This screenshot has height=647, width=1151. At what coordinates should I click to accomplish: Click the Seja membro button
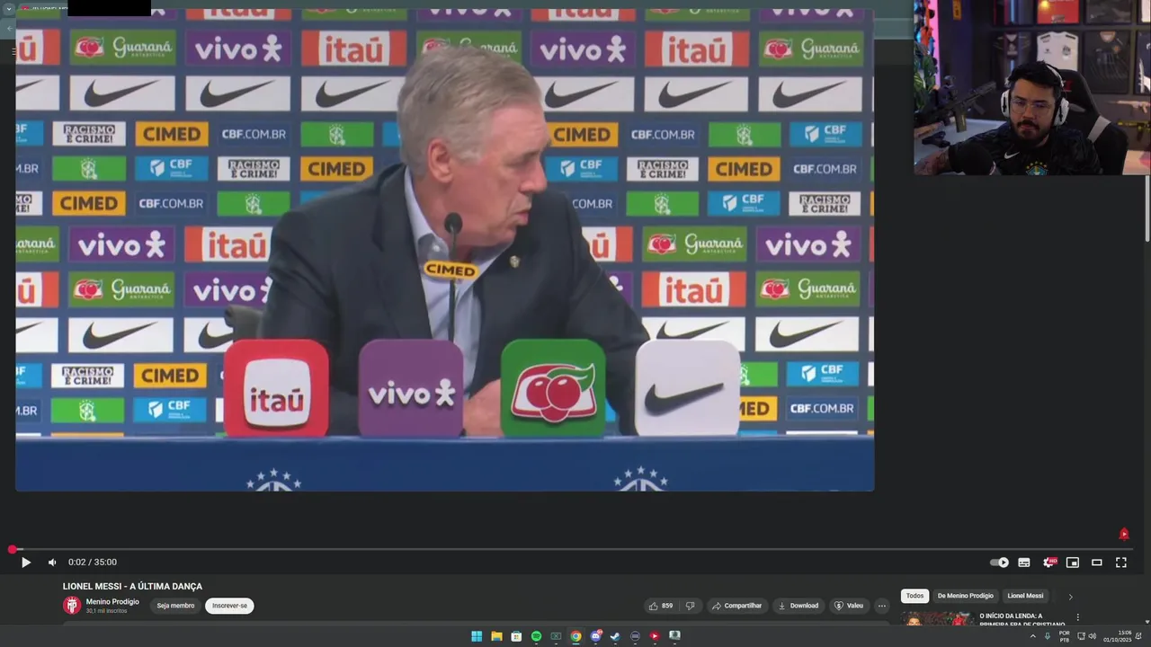tap(175, 606)
